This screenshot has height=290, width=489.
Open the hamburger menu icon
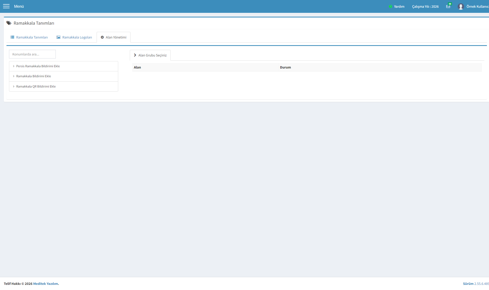(6, 6)
